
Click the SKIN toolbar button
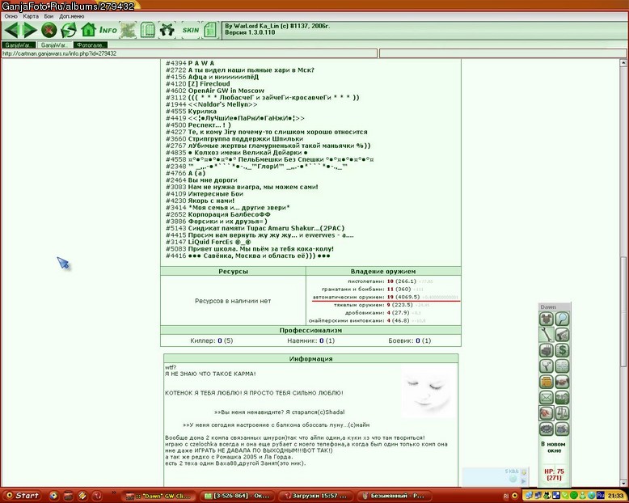(191, 30)
